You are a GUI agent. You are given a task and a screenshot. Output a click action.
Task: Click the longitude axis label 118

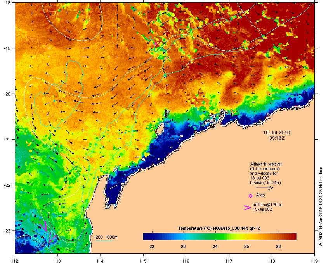(272, 261)
